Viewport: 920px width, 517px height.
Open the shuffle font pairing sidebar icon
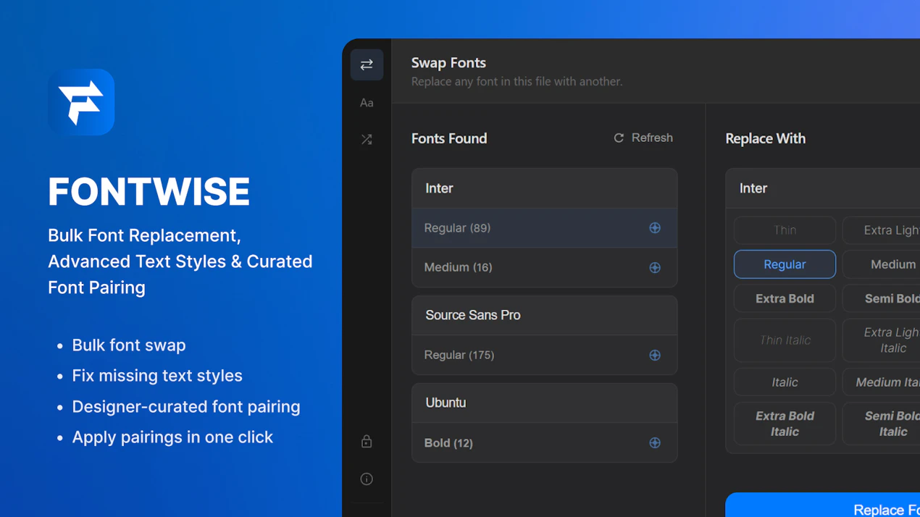tap(367, 139)
